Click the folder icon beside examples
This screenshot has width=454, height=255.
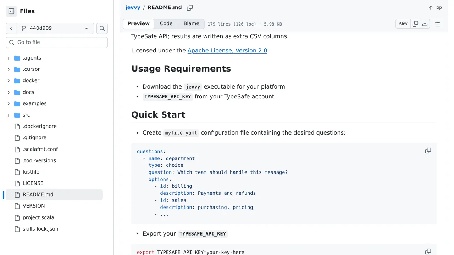pos(17,104)
